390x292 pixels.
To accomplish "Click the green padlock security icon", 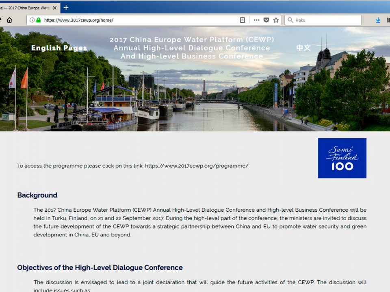I will [x=38, y=20].
